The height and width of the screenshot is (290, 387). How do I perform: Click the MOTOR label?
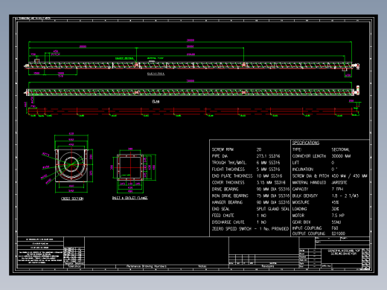tap(298, 216)
